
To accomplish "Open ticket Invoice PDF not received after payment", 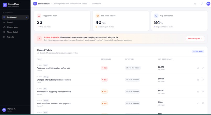I will [54, 103].
